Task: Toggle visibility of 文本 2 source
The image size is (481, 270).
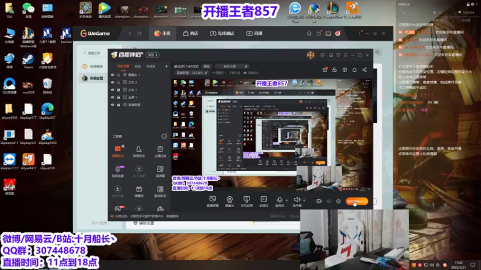Action: click(112, 82)
